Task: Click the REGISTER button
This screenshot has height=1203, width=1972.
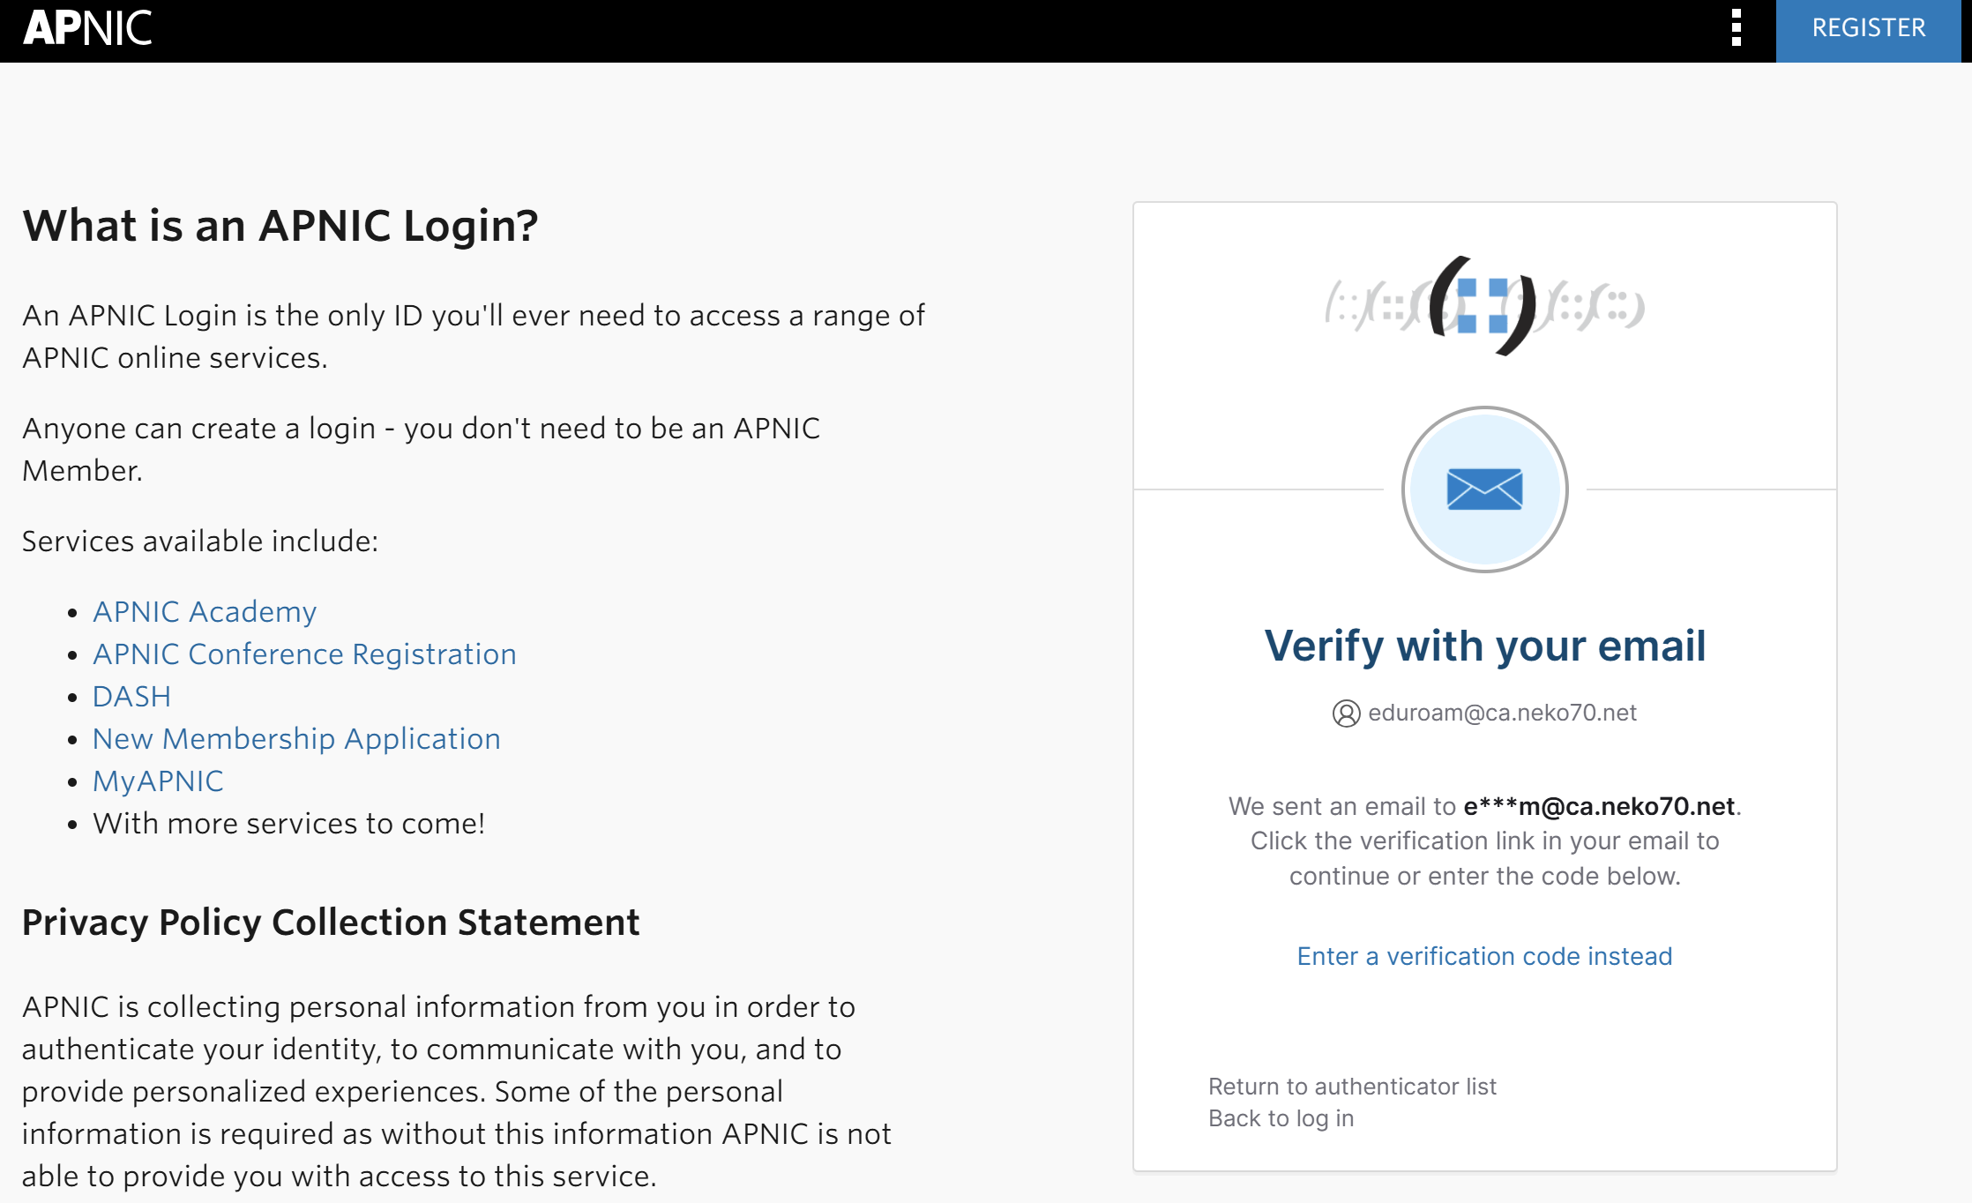Action: pos(1870,28)
